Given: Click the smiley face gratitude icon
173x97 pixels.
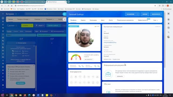Looking at the screenshot, I should [x=97, y=82].
